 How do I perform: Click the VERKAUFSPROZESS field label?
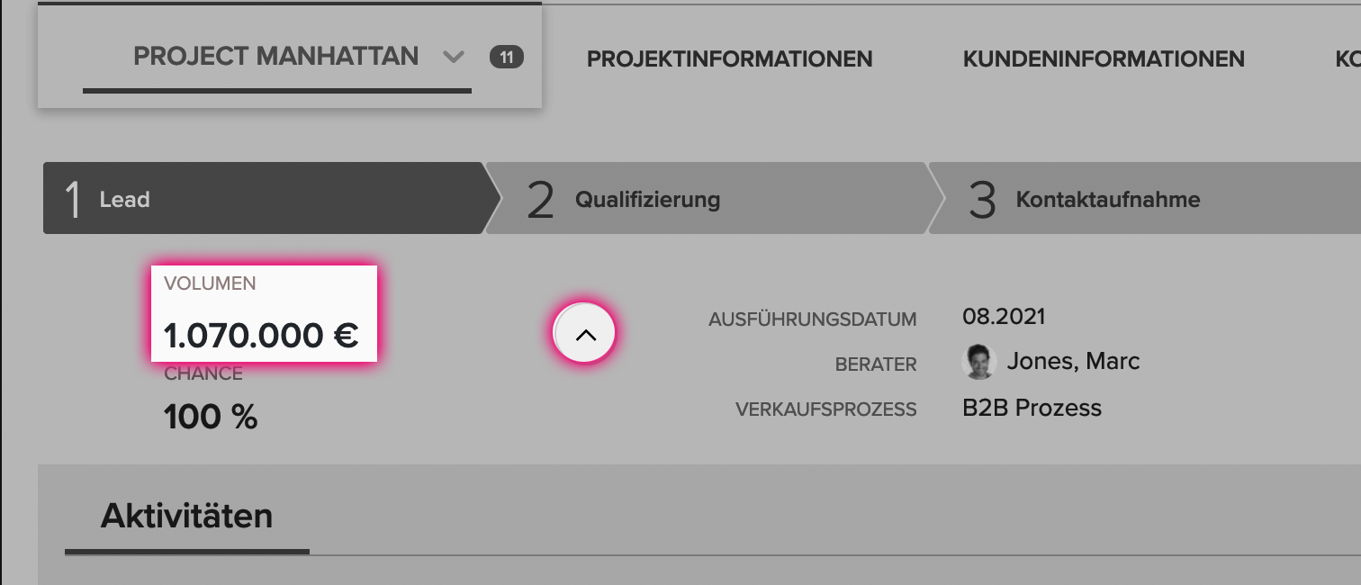pyautogui.click(x=826, y=409)
